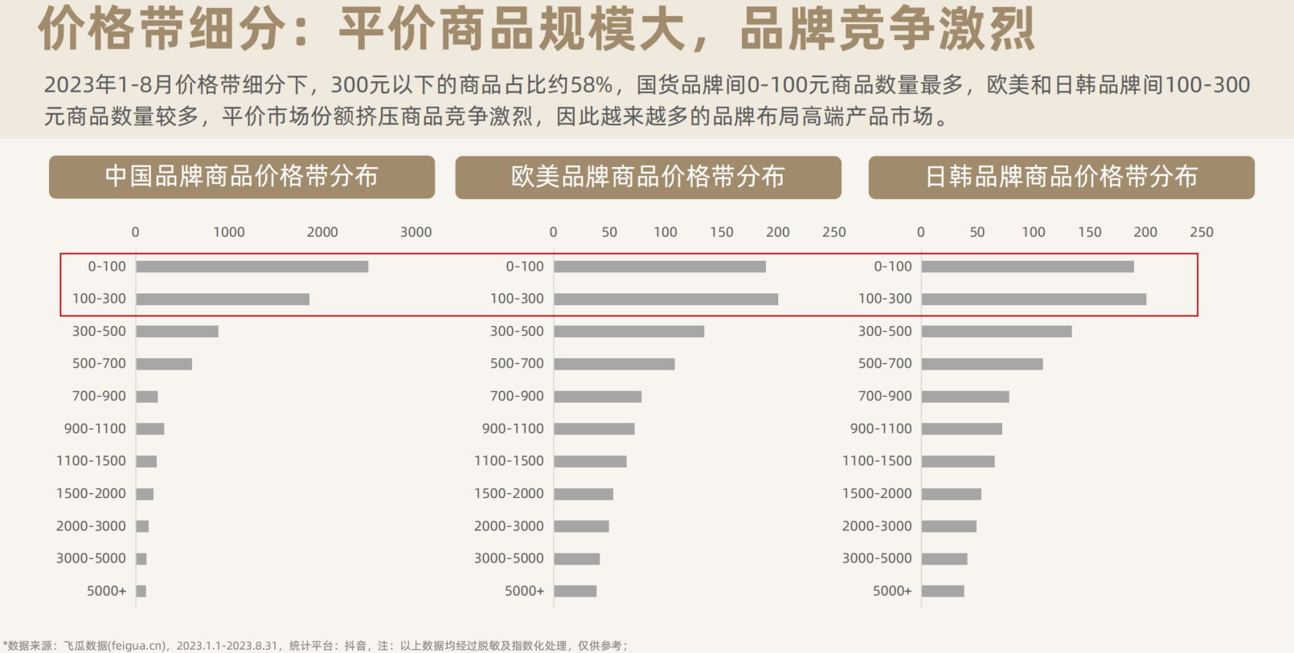The width and height of the screenshot is (1294, 653).
Task: Click Europe-America chart axis value 250
Action: pos(834,232)
